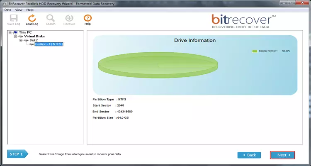Select the Search magnifier tool
The width and height of the screenshot is (311, 166).
coord(51,20)
